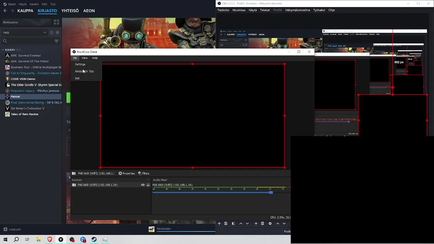434x244 pixels.
Task: Click the Windows Start button
Action: (x=5, y=240)
